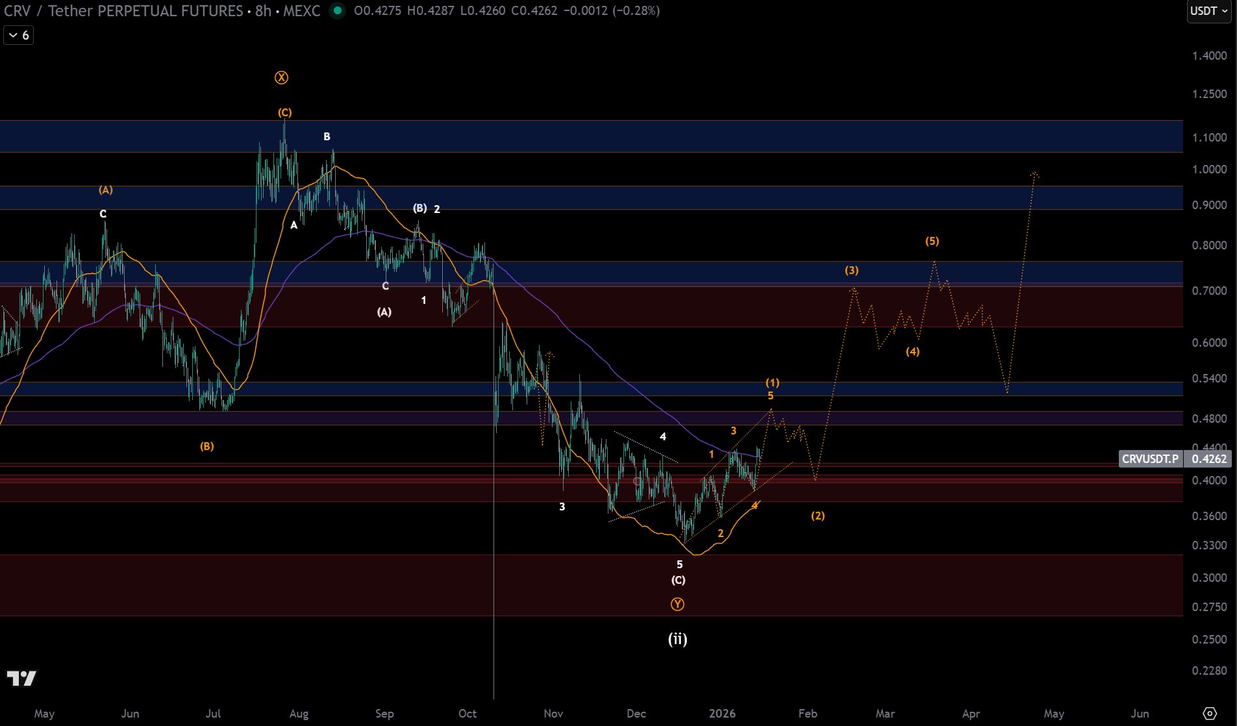Click the small circle marker near December
1237x726 pixels.
pos(637,481)
